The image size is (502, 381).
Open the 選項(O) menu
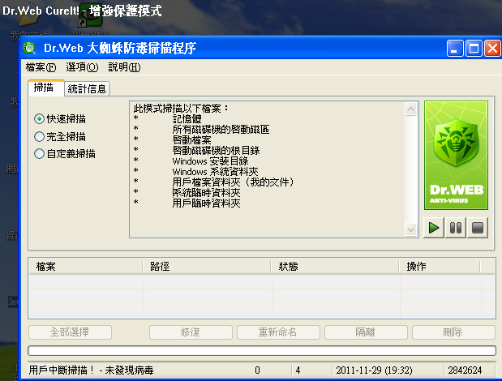(82, 67)
